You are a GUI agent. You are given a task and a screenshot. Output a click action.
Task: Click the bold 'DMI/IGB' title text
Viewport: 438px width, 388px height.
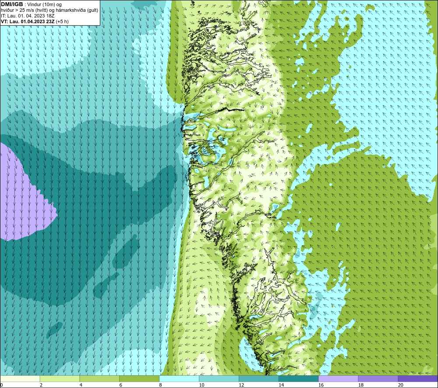click(x=12, y=4)
